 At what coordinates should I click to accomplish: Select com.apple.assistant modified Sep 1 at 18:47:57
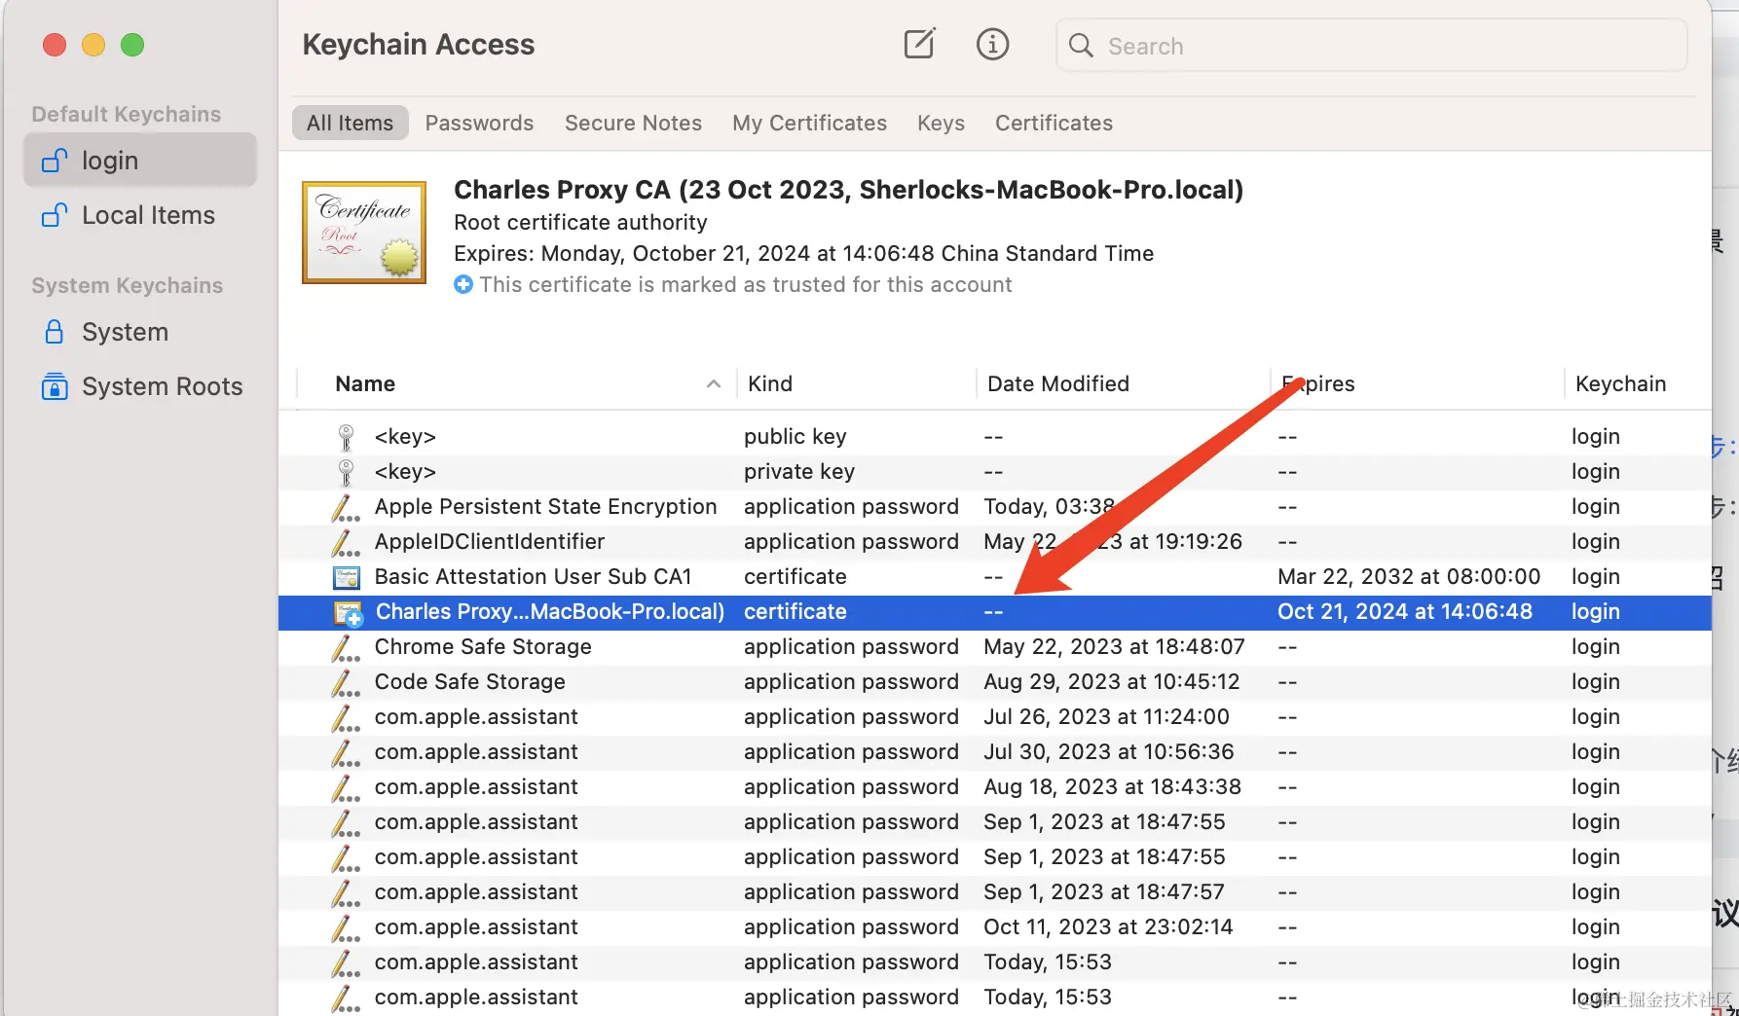[x=995, y=891]
